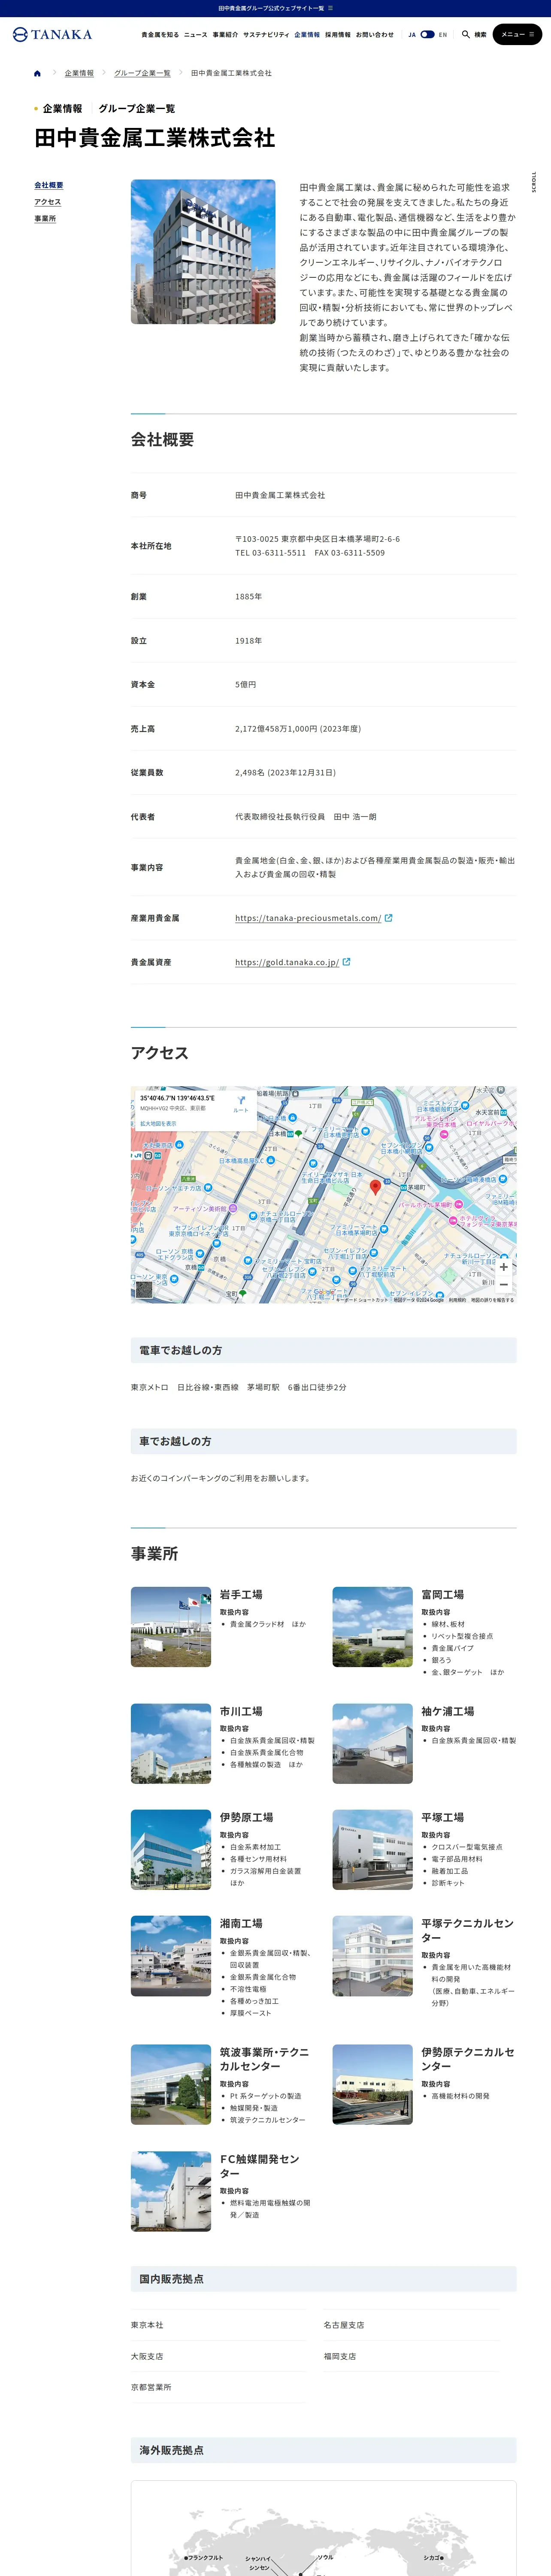Screen dimensions: 551x2576
Task: Open サステナビリティ menu item
Action: [266, 34]
